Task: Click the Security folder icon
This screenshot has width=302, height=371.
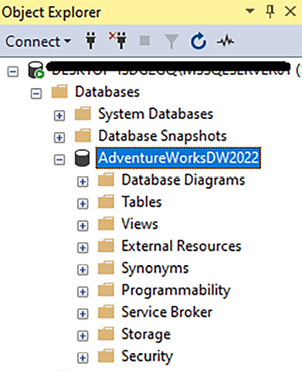Action: coord(106,356)
